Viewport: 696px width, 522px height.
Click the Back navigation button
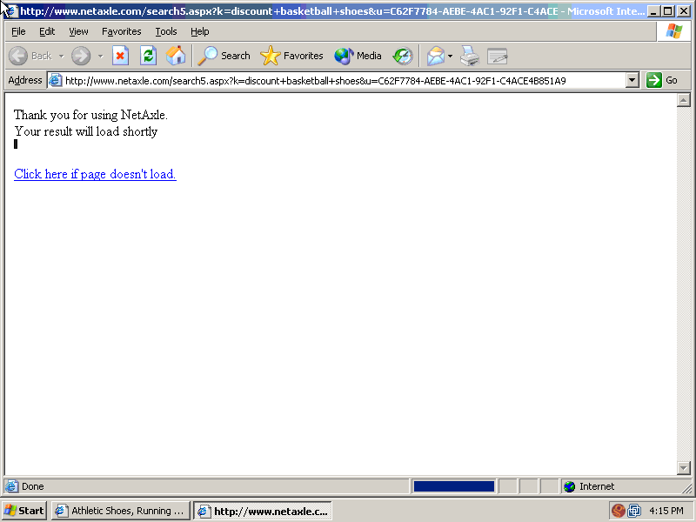[30, 56]
